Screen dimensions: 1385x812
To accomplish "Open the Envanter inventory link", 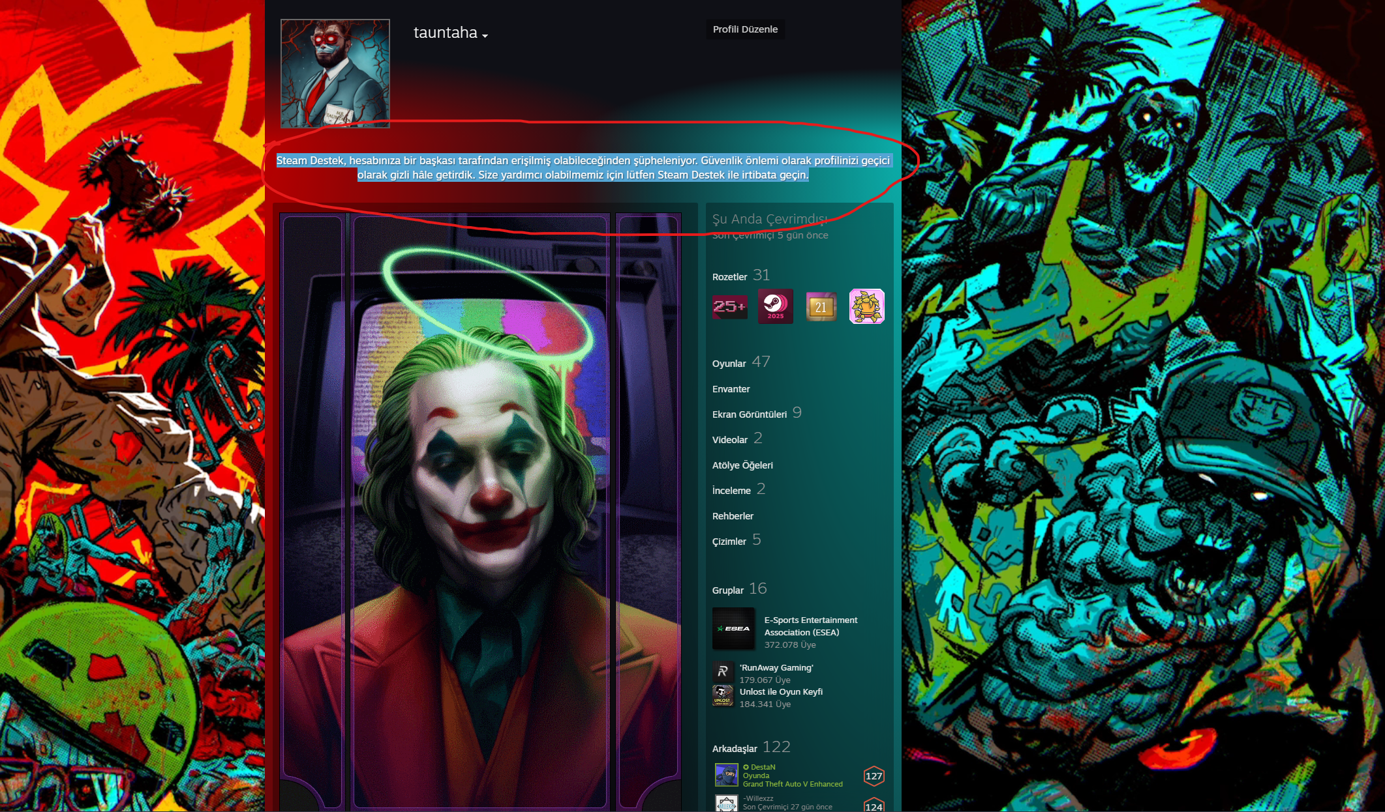I will click(731, 389).
